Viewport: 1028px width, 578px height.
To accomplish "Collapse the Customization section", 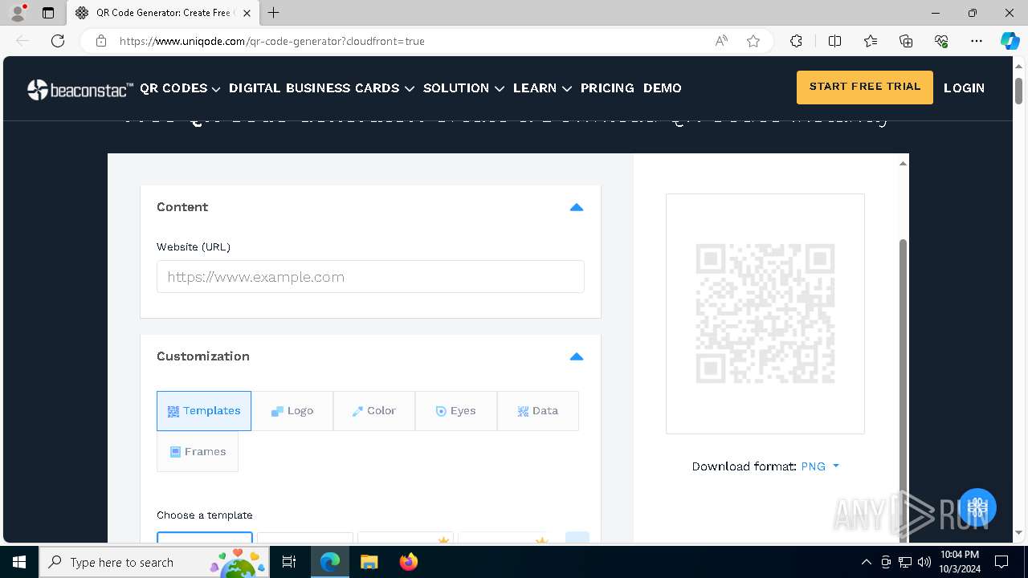I will pos(576,356).
